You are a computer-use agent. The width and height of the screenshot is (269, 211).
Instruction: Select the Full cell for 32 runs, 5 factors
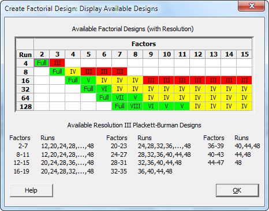(x=88, y=89)
